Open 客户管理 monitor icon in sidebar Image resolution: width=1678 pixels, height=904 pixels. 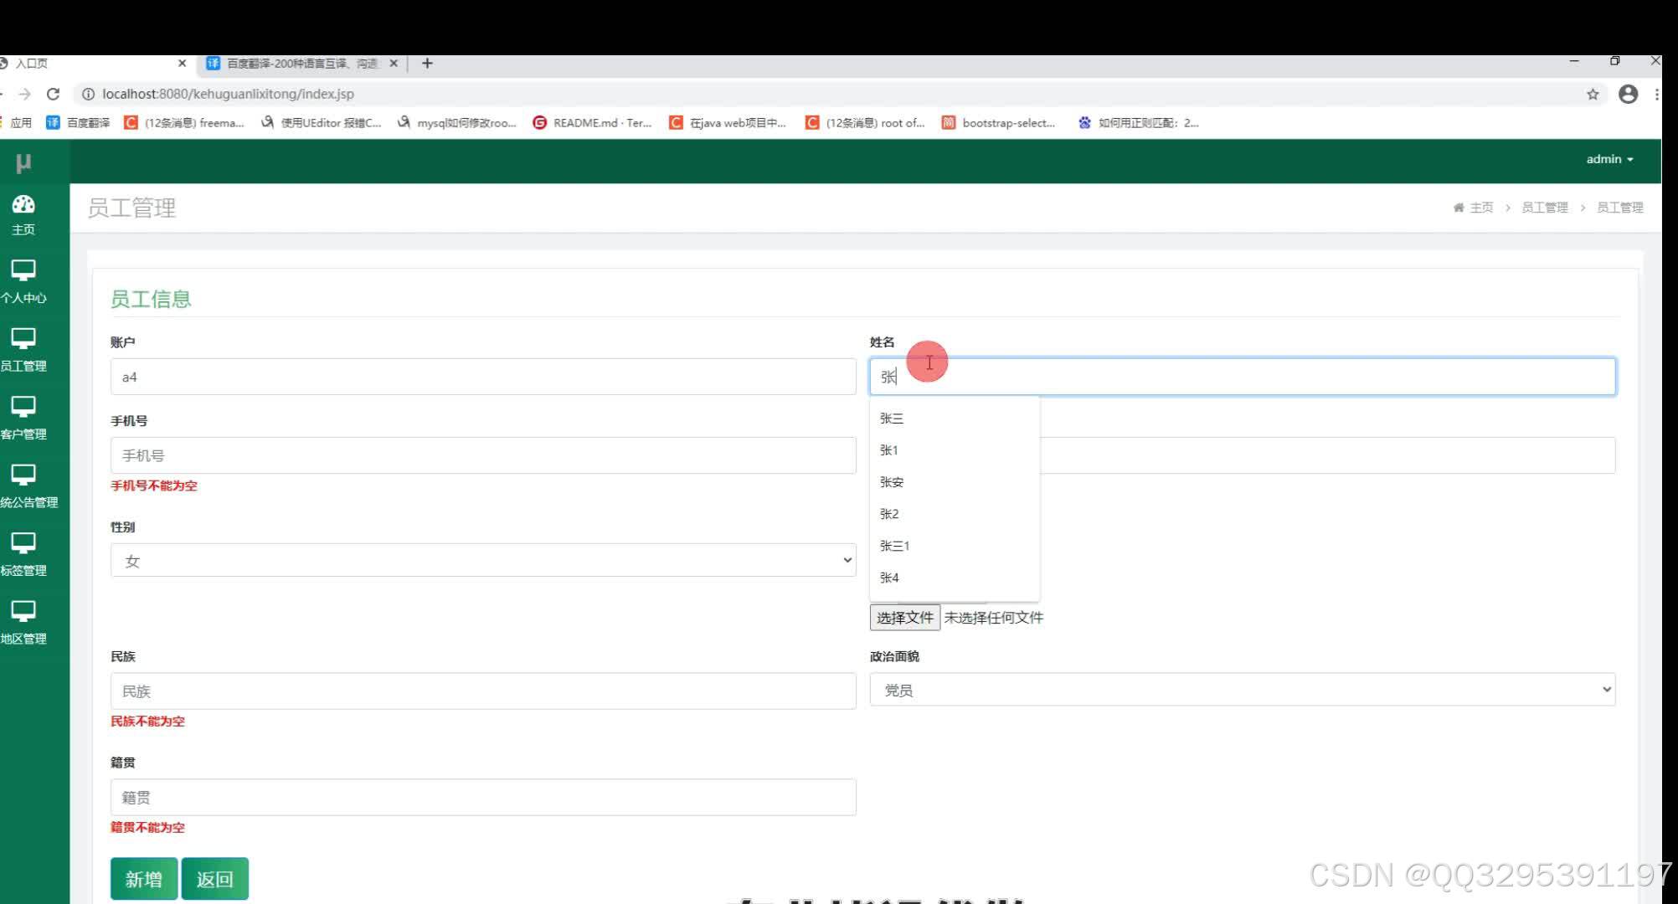23,407
